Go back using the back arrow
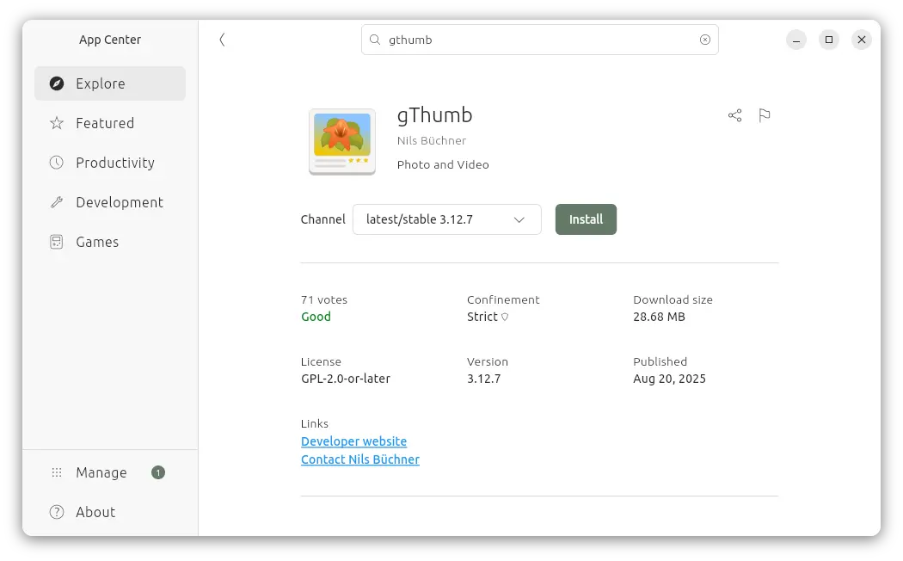Viewport: 903px width, 561px height. (222, 40)
